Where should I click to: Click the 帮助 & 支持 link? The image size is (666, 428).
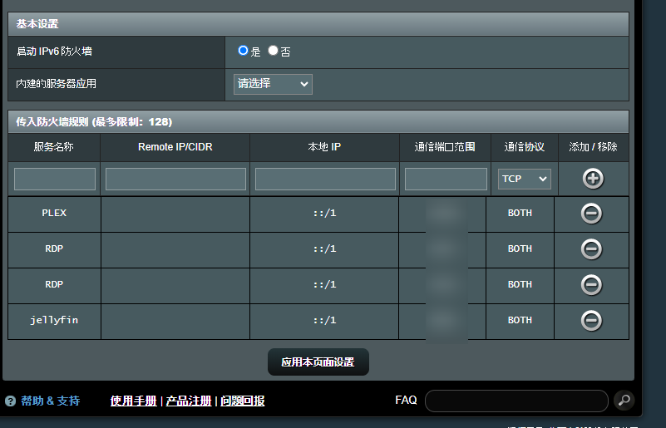(51, 401)
